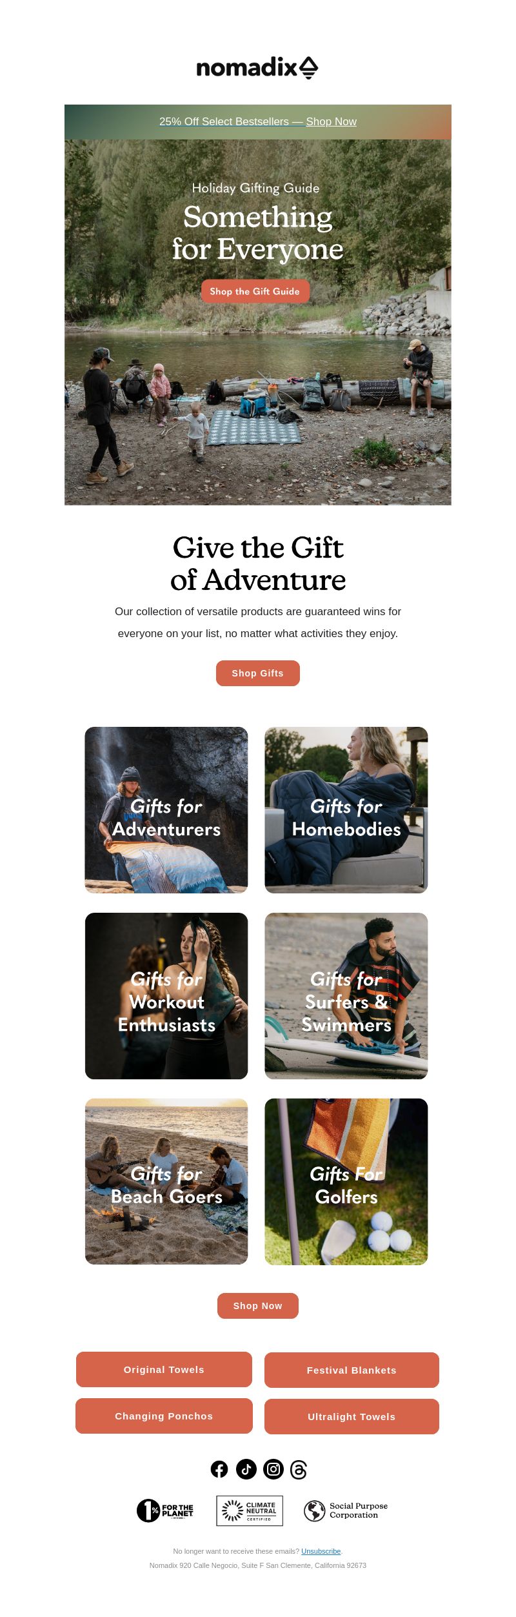Click the Social Purpose Corporation globe badge
The width and height of the screenshot is (516, 1617).
click(x=346, y=1510)
